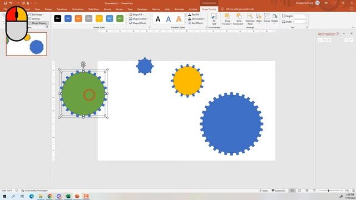The width and height of the screenshot is (356, 200).
Task: Expand the Shape Styles gallery
Action: click(x=127, y=23)
